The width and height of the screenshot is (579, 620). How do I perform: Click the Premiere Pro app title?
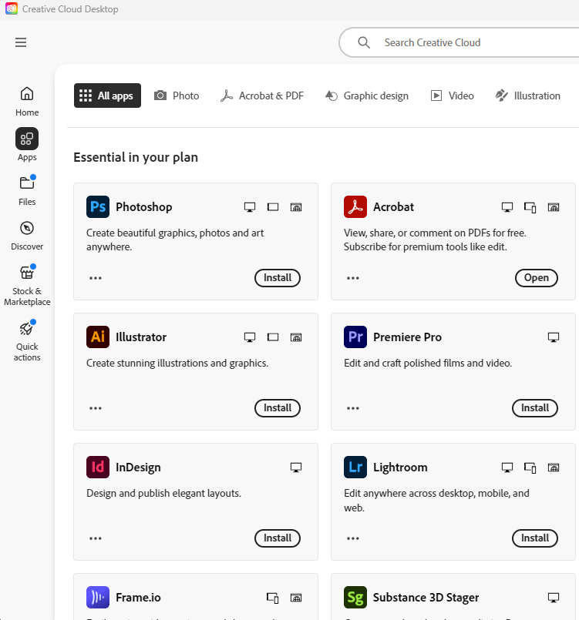click(407, 337)
